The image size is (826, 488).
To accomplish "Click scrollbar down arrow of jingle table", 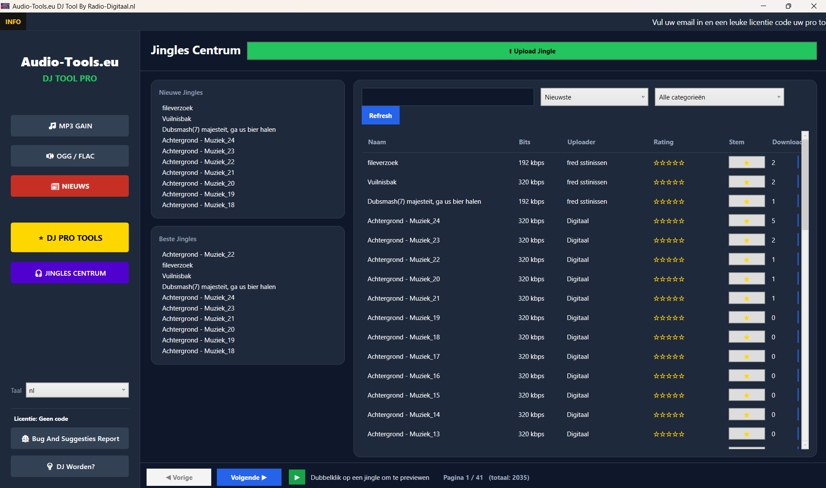I will pos(805,445).
